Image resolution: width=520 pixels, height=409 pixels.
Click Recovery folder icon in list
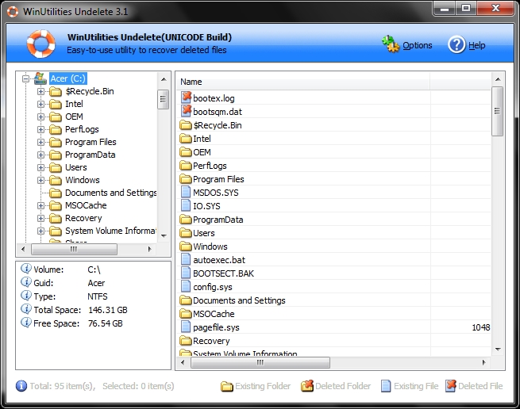click(186, 341)
